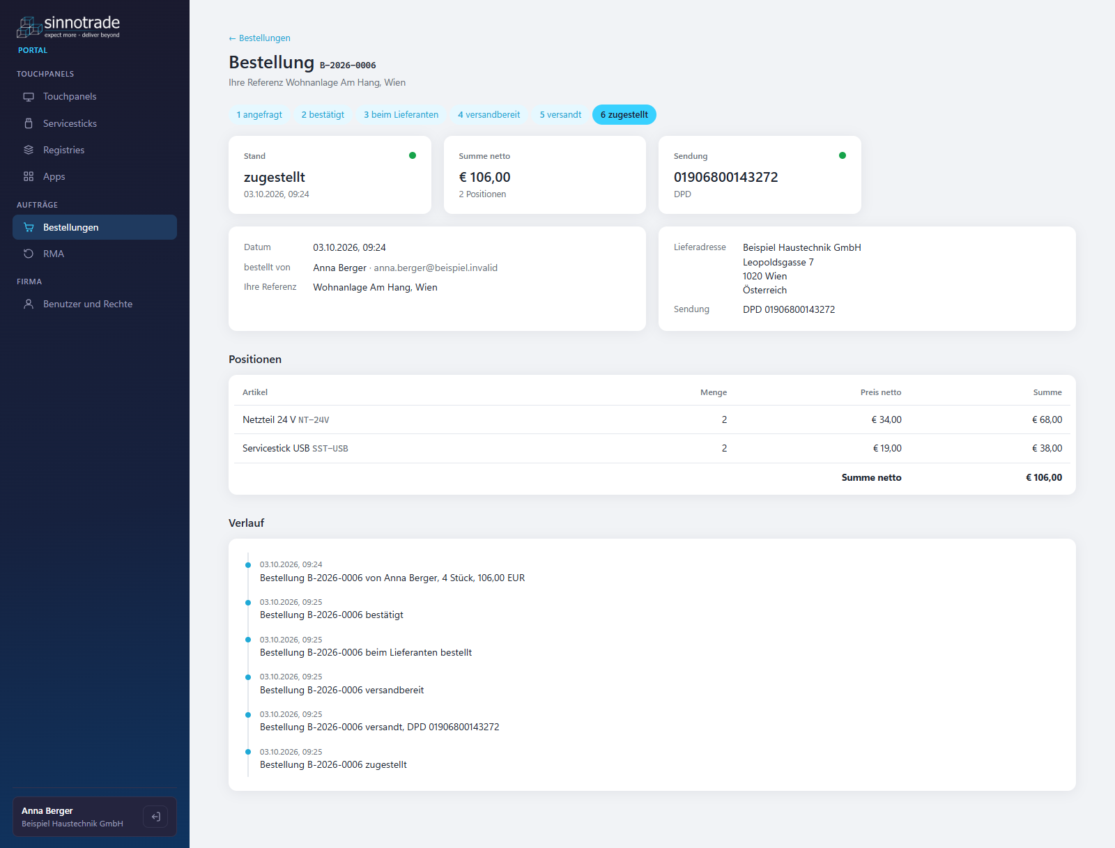Screen dimensions: 1115x848
Task: Open Apps in the sidebar
Action: (95, 176)
